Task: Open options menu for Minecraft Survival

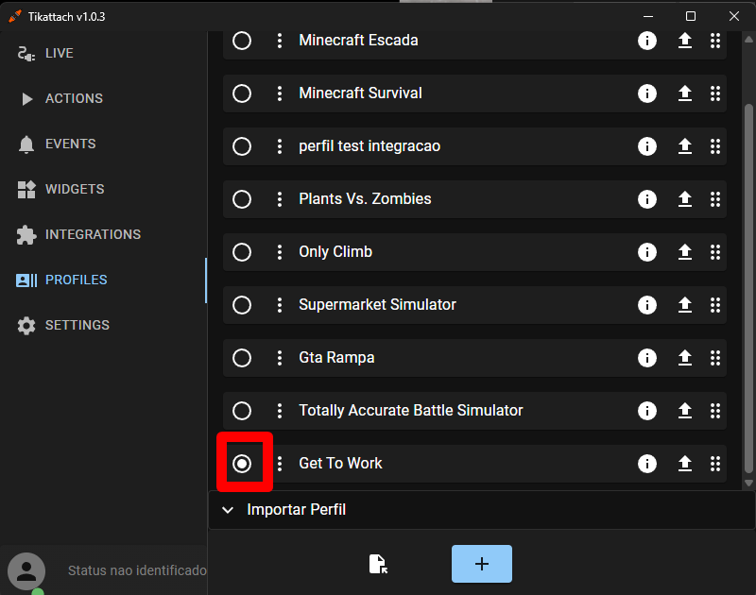Action: point(280,93)
